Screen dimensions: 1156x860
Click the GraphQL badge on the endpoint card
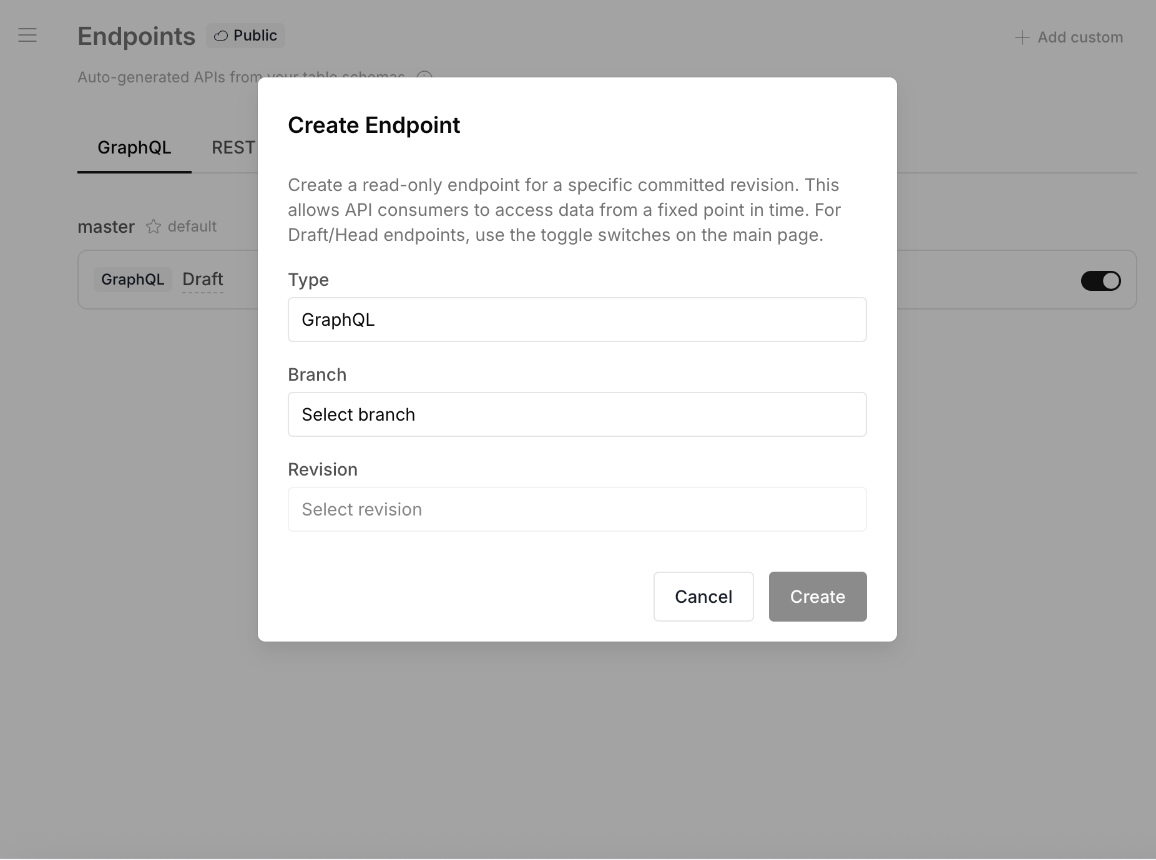click(x=132, y=279)
